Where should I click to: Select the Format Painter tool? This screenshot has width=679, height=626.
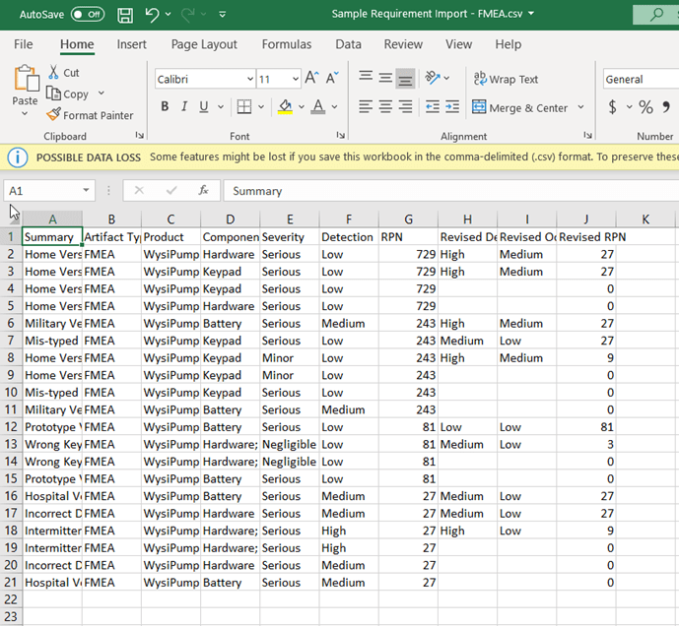tap(90, 115)
